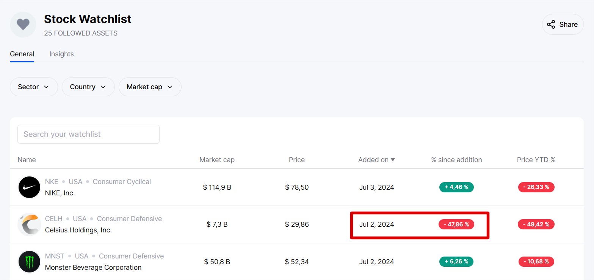594x280 pixels.
Task: Click the NKE ticker line
Action: (98, 182)
